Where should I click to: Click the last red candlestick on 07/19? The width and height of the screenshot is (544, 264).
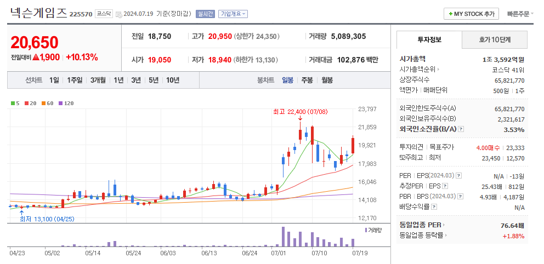(x=353, y=146)
